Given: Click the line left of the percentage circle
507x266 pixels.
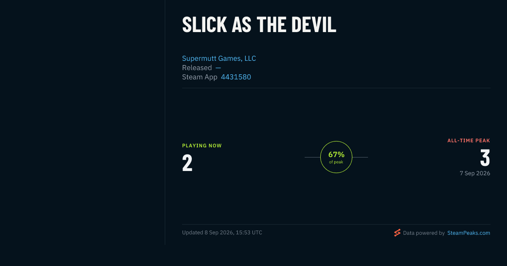Looking at the screenshot, I should point(312,157).
